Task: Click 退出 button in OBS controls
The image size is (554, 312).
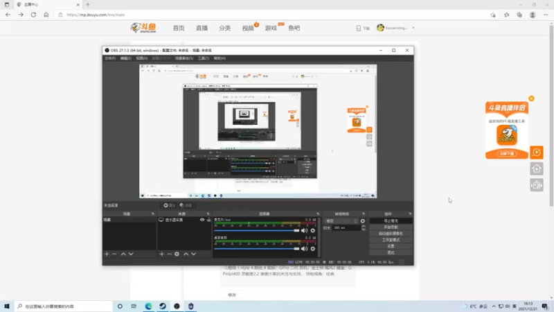Action: pos(391,252)
